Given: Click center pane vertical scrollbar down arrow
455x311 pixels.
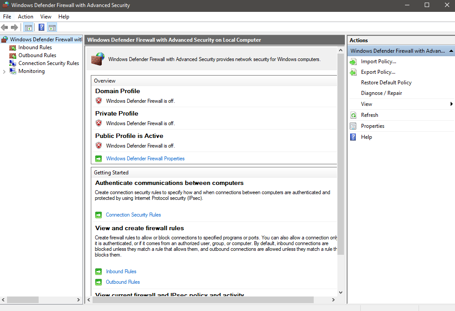Looking at the screenshot, I should tap(340, 293).
